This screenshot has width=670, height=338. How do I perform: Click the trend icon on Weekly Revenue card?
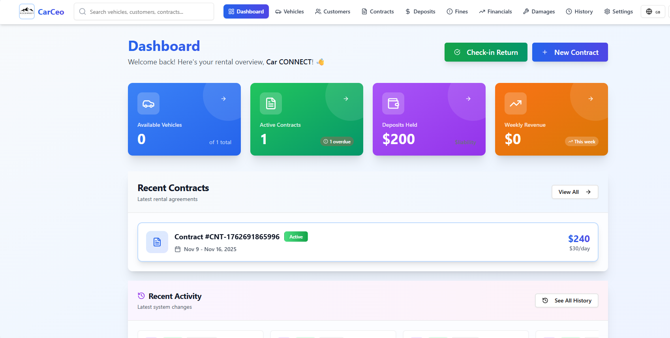[x=516, y=103]
